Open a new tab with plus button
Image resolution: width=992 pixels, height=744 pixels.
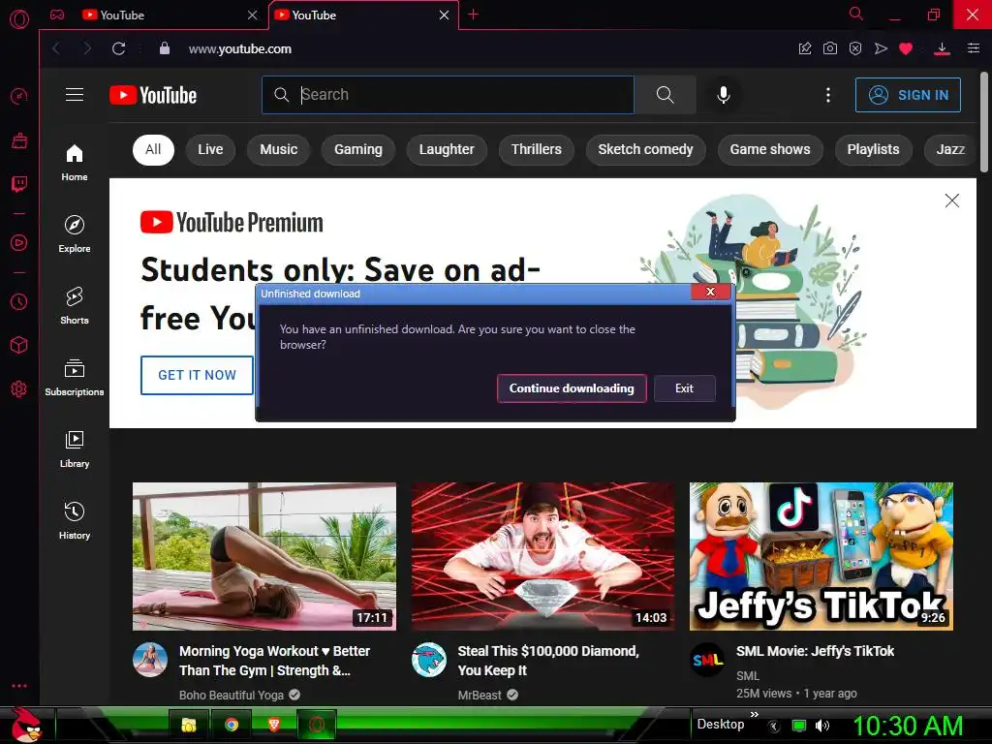[x=473, y=15]
